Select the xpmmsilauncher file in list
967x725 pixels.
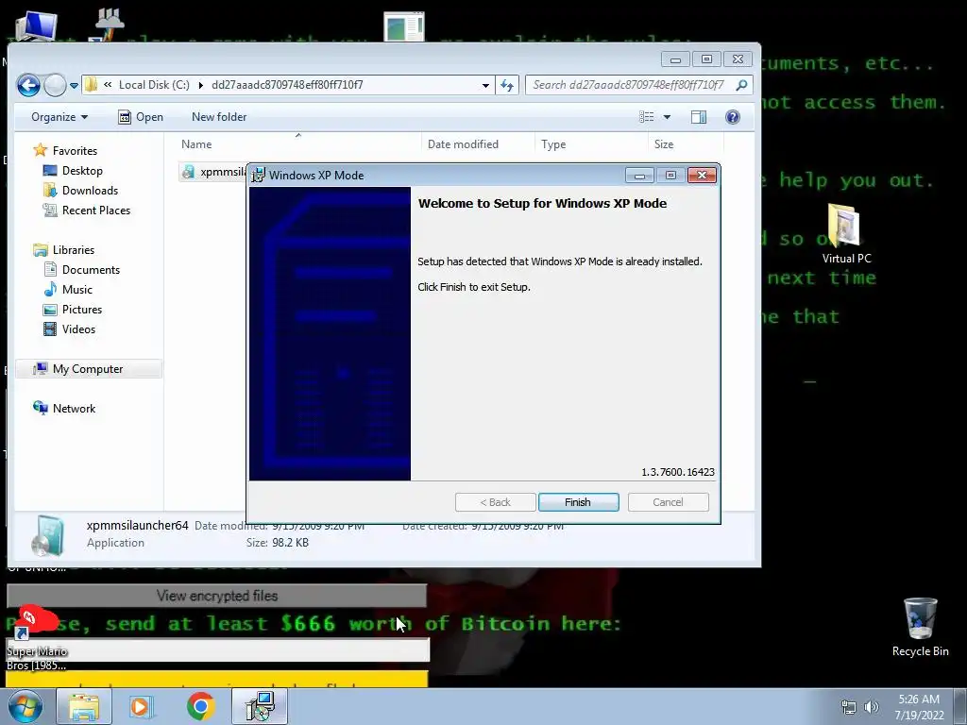(213, 172)
